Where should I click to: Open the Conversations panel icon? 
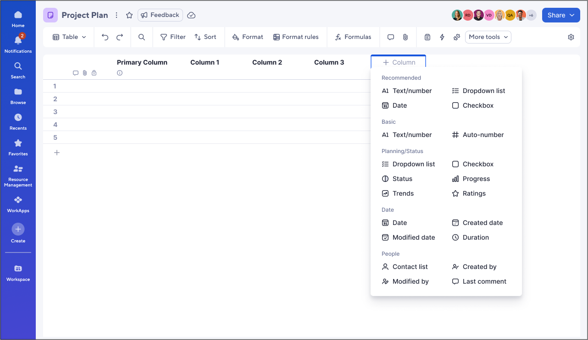pos(390,37)
